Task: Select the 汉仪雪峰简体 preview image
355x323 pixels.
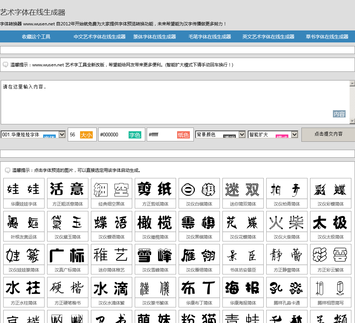Action: (155, 255)
